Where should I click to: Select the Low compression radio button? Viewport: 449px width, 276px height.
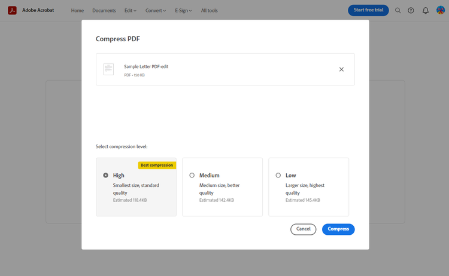(278, 175)
